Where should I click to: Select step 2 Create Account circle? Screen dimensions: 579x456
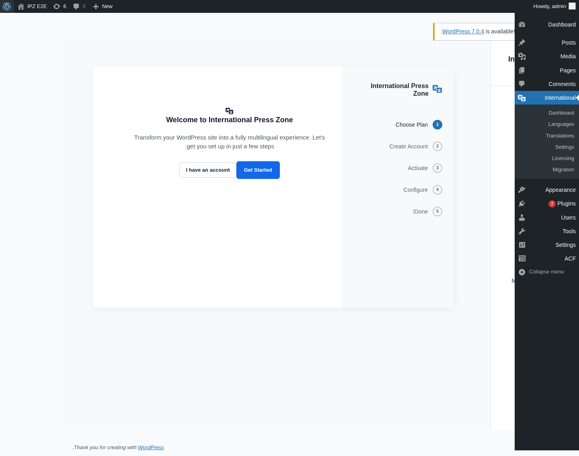point(437,146)
